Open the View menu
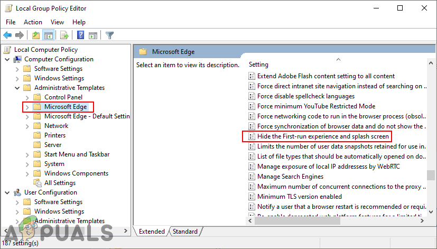The width and height of the screenshot is (437, 249). (x=58, y=22)
